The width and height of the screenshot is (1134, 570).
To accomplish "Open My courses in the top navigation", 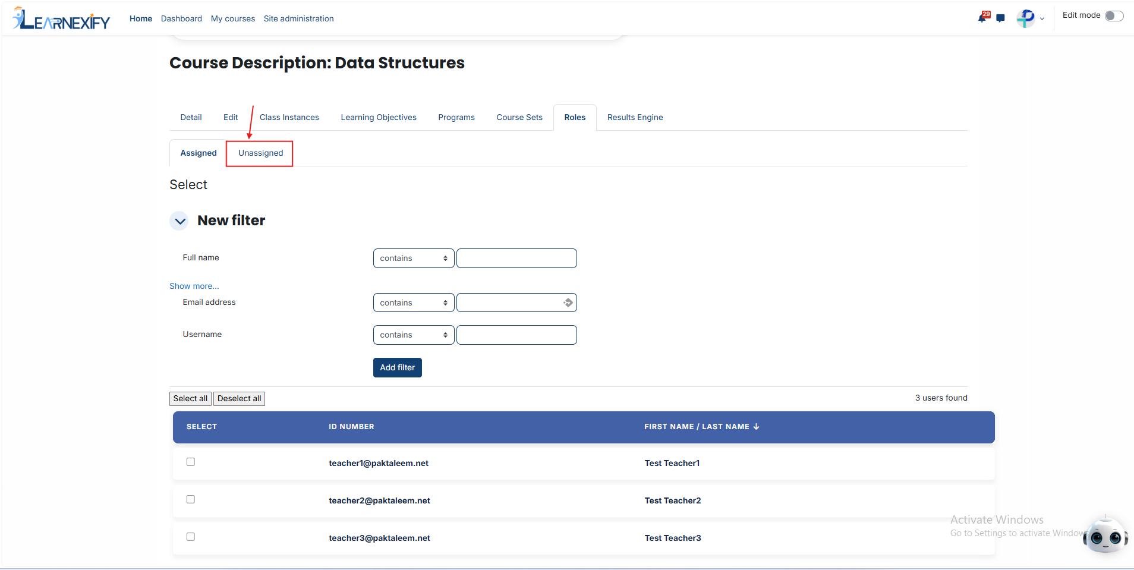I will point(233,19).
